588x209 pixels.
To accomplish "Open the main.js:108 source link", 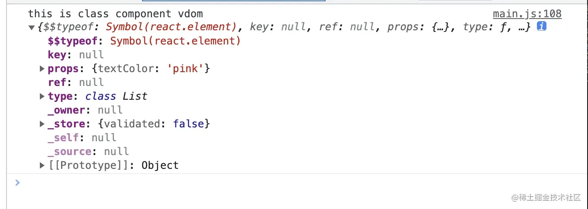I will 527,14.
